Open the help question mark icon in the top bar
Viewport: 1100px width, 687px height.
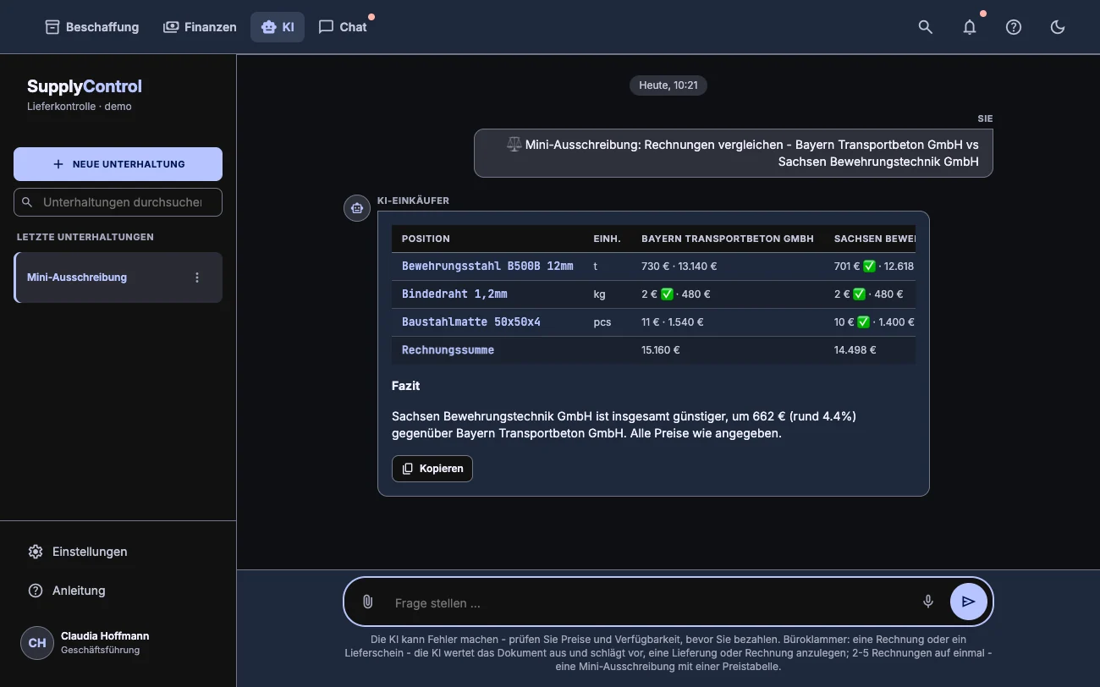click(x=1014, y=27)
